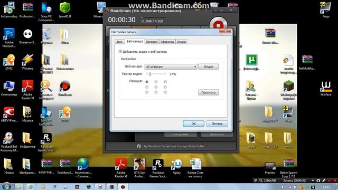Select the bottom-left Позиция radio button
338x190 pixels.
147,92
